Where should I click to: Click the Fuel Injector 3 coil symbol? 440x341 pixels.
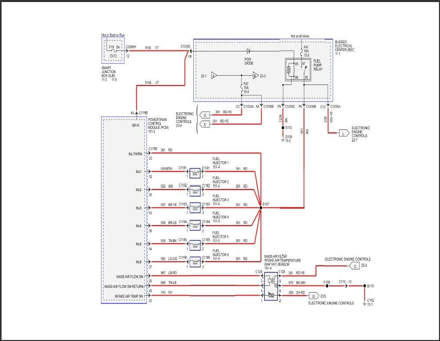click(x=195, y=208)
